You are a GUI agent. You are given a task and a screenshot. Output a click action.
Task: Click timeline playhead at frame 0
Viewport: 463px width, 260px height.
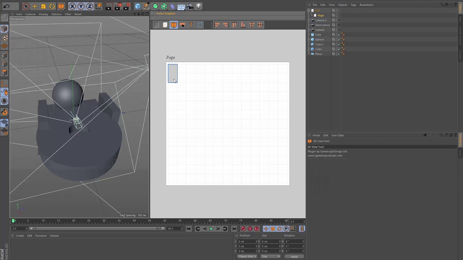13,221
